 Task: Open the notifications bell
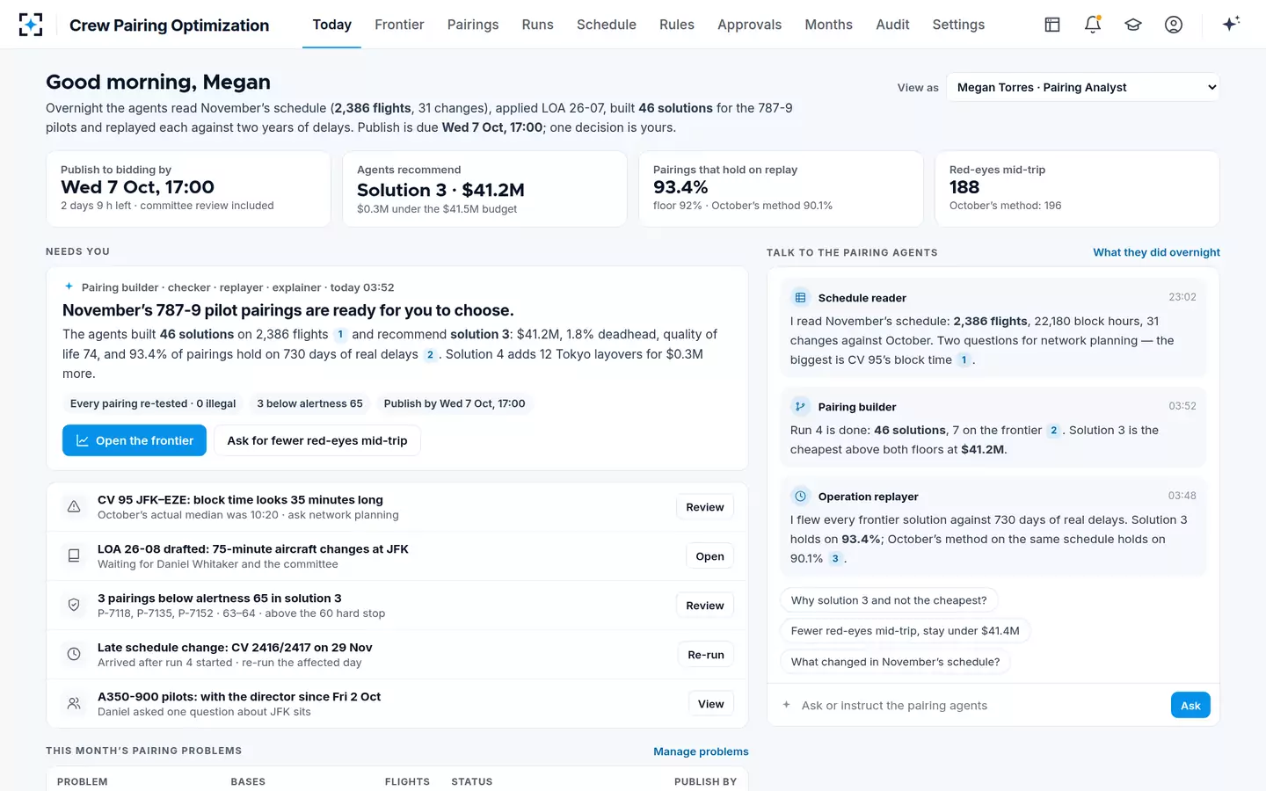1093,25
